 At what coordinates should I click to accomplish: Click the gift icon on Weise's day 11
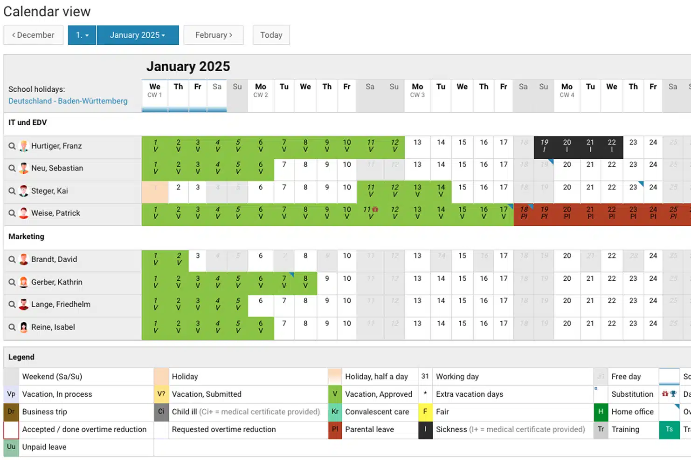375,210
